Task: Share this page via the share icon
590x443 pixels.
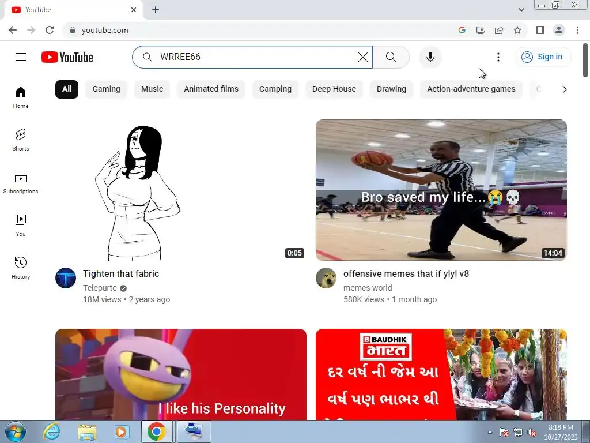Action: (499, 30)
